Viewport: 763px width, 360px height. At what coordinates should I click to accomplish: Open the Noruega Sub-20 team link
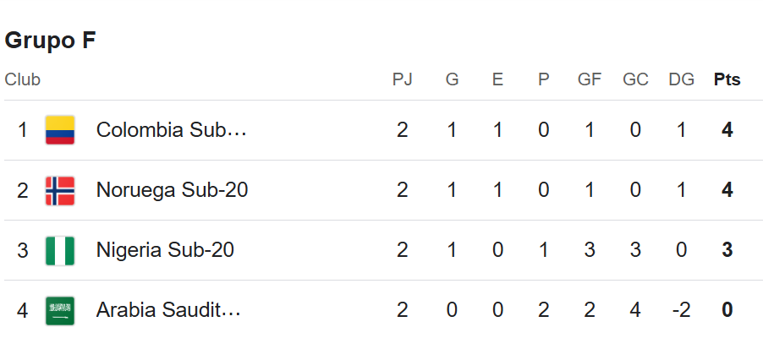pos(172,190)
